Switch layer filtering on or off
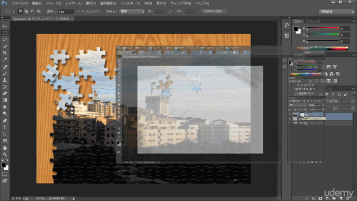The width and height of the screenshot is (357, 201). [354, 94]
